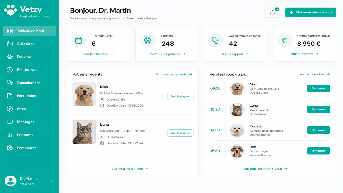The height and width of the screenshot is (193, 343).
Task: Start Luna's 10:30 appointment with Démarrer
Action: [x=318, y=110]
